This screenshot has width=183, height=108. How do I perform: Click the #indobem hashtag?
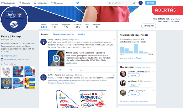(52, 83)
